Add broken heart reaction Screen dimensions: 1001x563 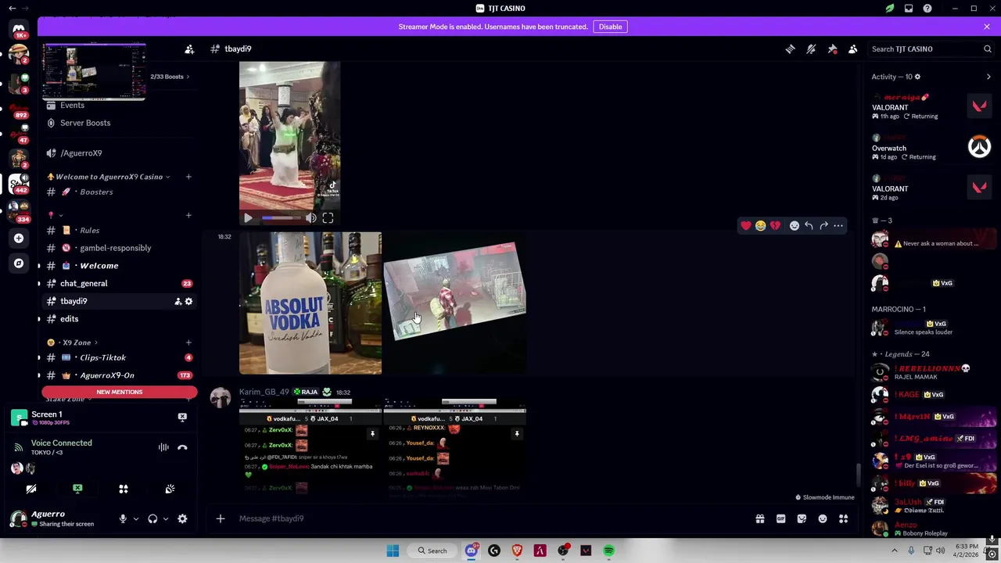[775, 226]
